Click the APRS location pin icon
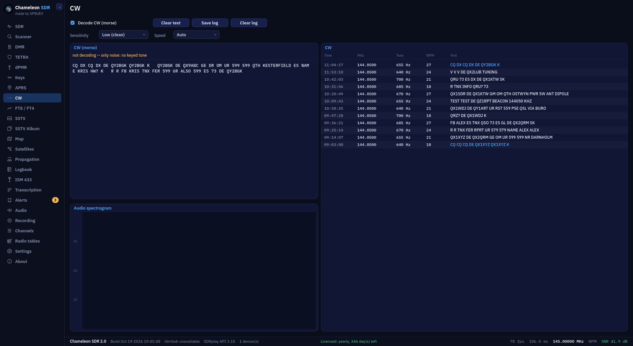The image size is (633, 346). tap(10, 88)
